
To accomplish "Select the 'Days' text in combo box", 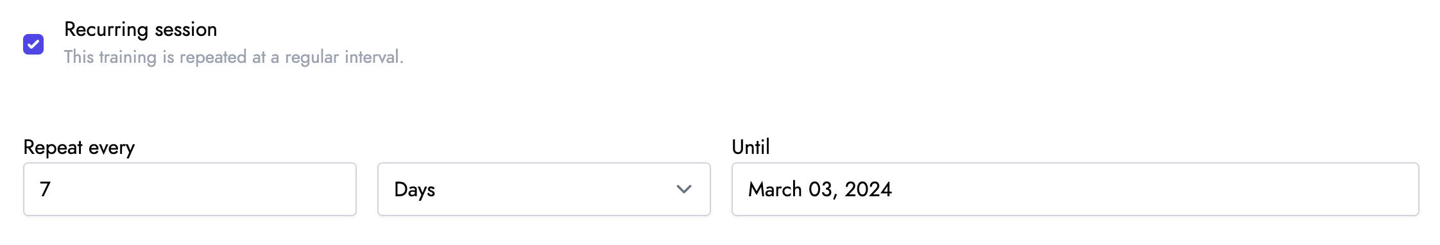I will click(415, 190).
